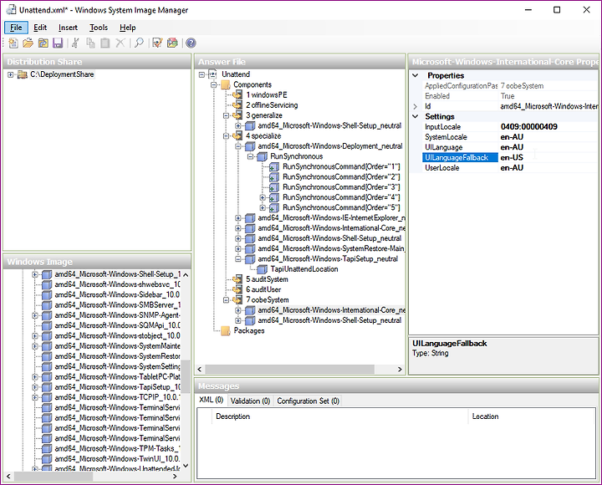Image resolution: width=602 pixels, height=485 pixels.
Task: Click the Description column header
Action: point(339,416)
